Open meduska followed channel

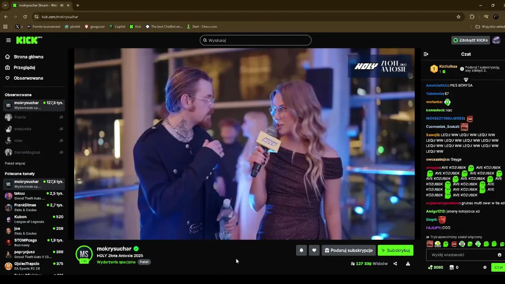click(34, 129)
